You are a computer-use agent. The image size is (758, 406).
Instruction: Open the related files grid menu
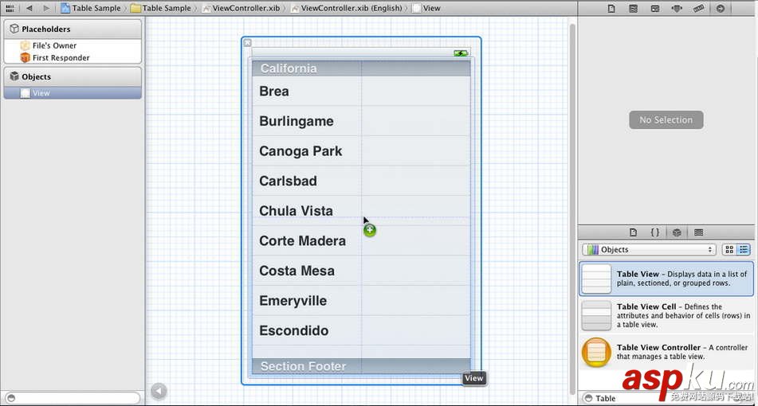10,8
